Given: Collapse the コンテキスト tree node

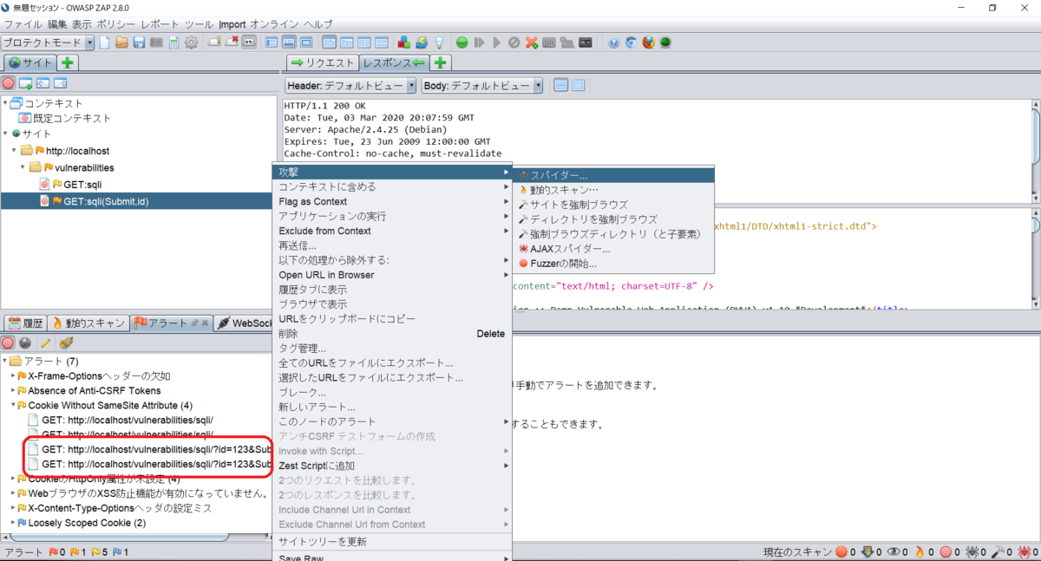Looking at the screenshot, I should (5, 103).
